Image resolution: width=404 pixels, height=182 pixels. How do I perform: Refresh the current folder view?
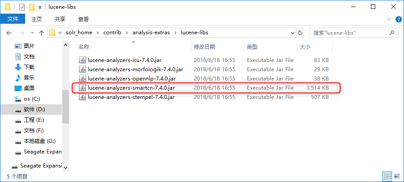pos(300,33)
